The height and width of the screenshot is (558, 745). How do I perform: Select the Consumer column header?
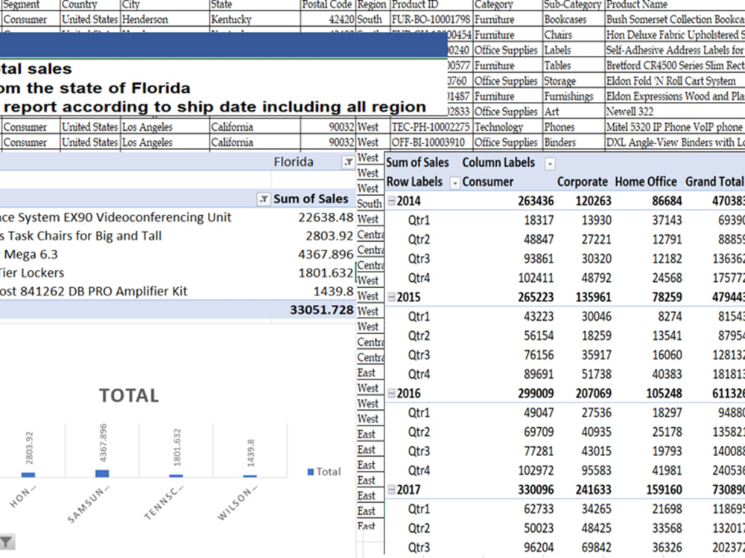[487, 182]
